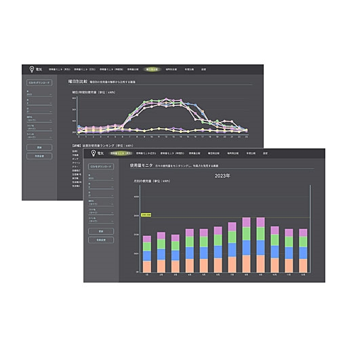Click 使用量モニタ page heading in front window

[x=141, y=165]
